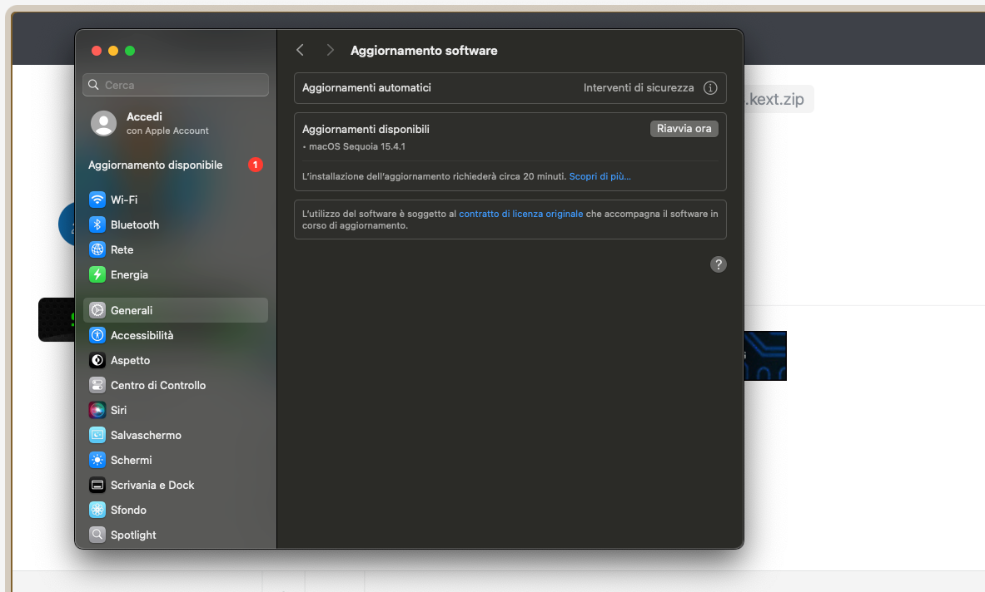Click the Riavvia ora button
This screenshot has height=592, width=985.
tap(684, 129)
